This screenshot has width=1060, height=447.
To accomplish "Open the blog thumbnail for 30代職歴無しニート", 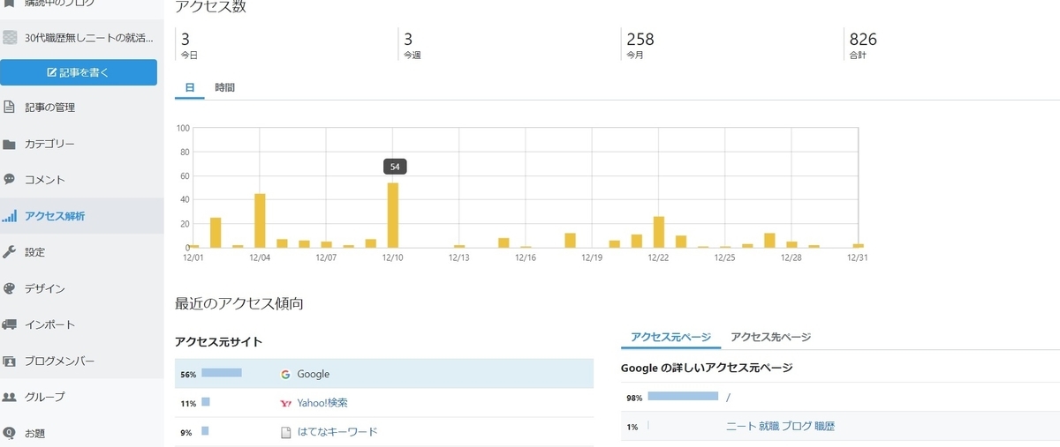I will [10, 38].
